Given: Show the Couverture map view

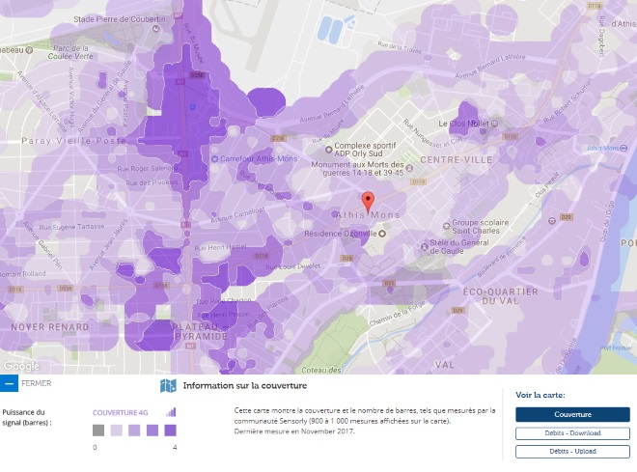Looking at the screenshot, I should tap(572, 414).
